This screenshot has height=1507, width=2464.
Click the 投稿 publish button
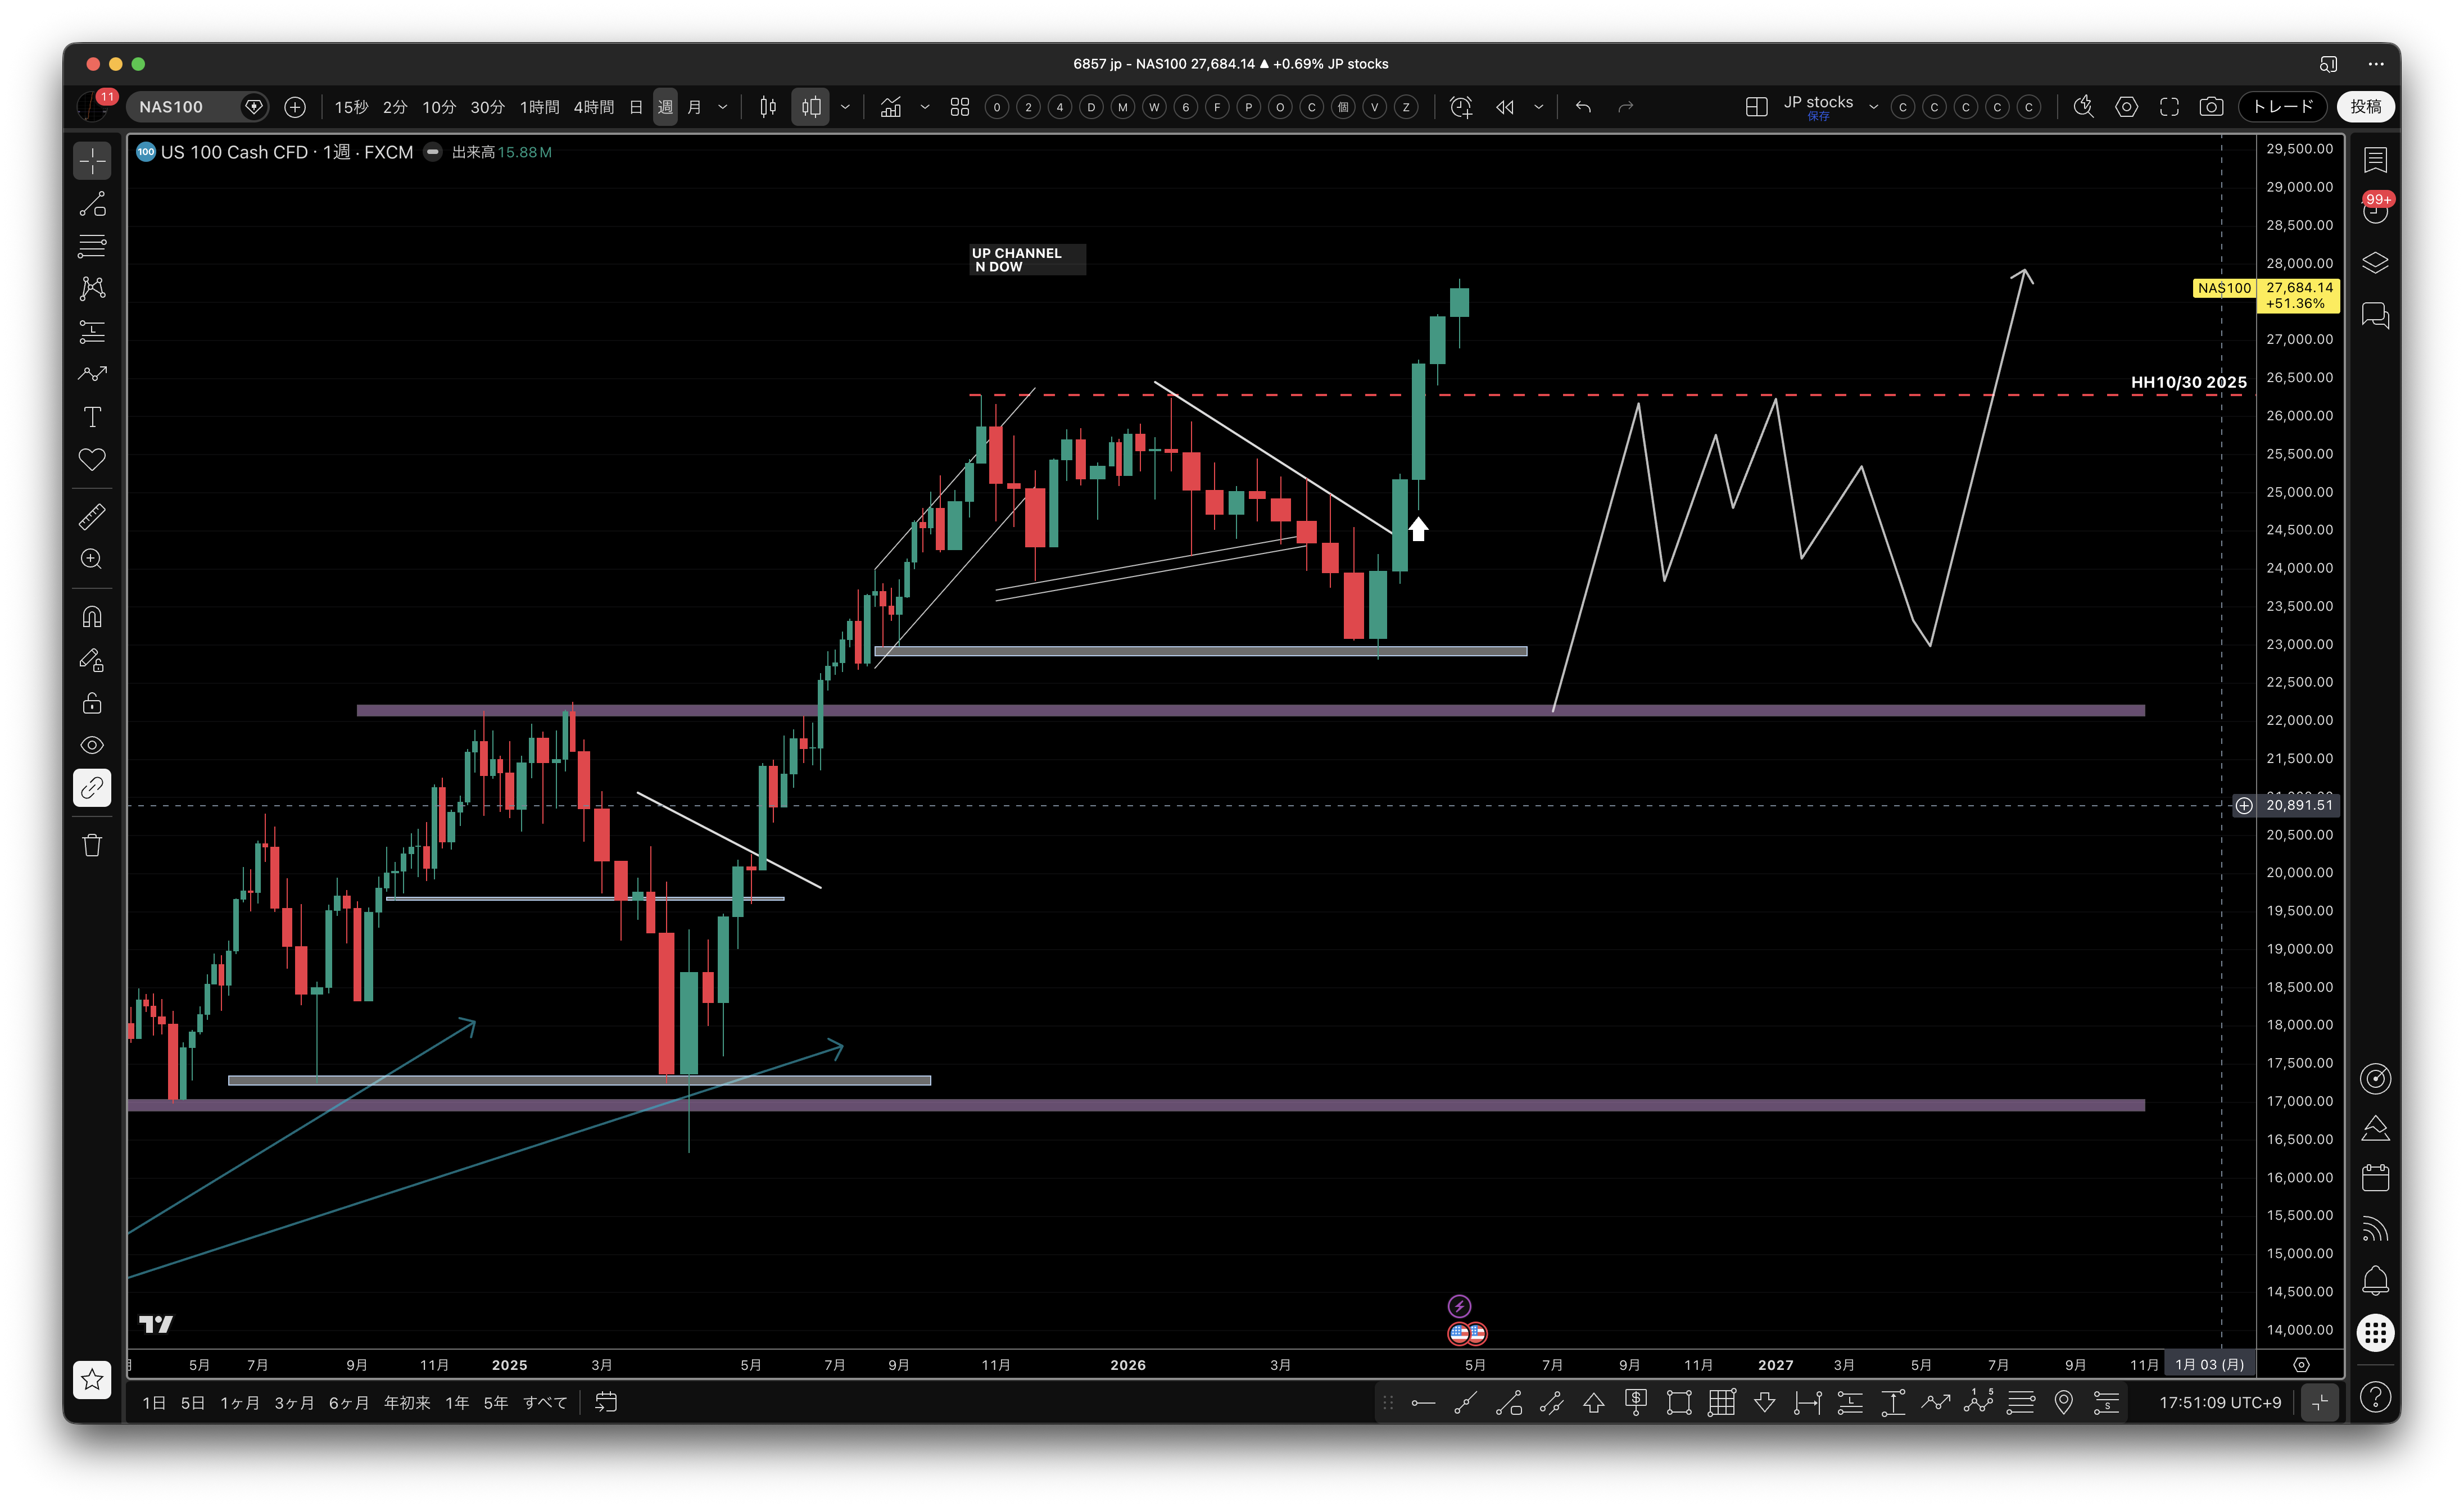[2365, 107]
